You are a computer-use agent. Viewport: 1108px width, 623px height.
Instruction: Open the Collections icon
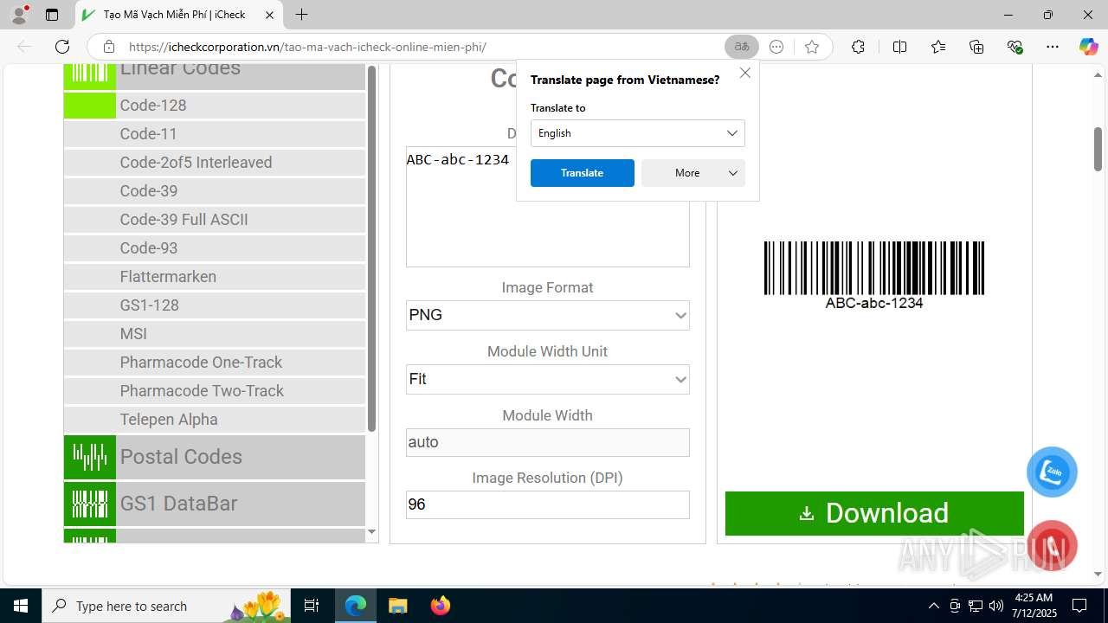[976, 47]
